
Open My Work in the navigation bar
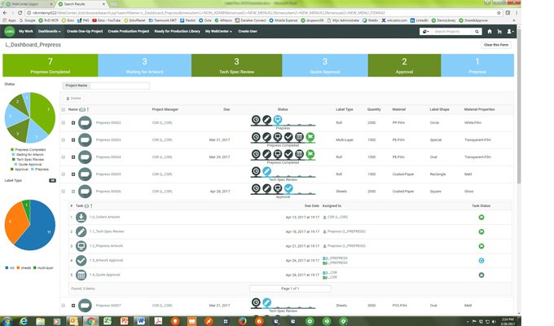26,32
